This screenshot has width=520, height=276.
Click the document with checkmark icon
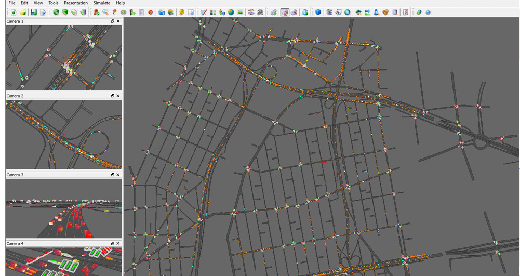pyautogui.click(x=43, y=12)
